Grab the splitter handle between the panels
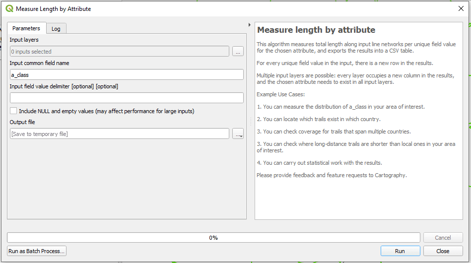The height and width of the screenshot is (263, 471). pyautogui.click(x=251, y=121)
